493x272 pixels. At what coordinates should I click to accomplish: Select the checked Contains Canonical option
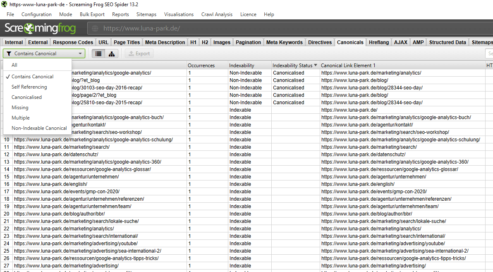coord(32,77)
